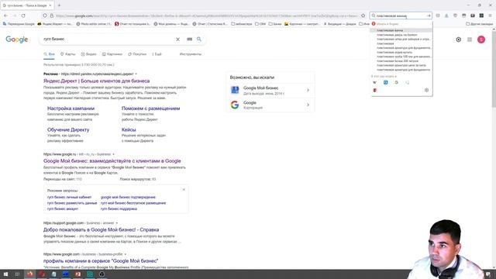Click into the Firefox address bar URL
This screenshot has height=279, width=496.
207,15
